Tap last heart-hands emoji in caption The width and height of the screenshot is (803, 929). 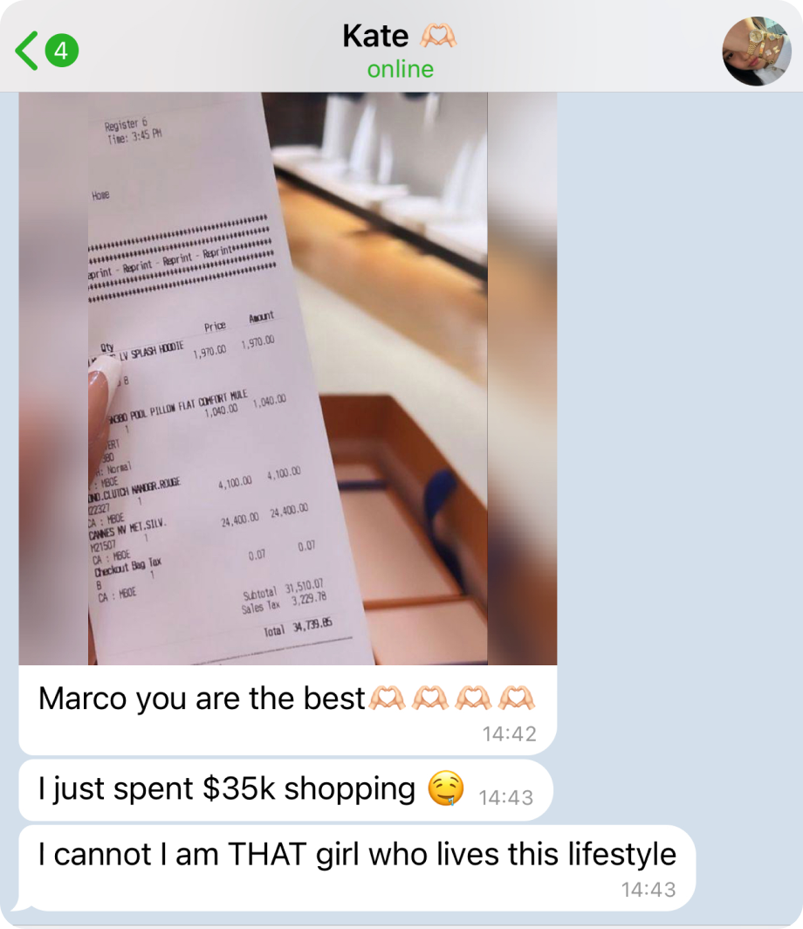click(x=517, y=698)
